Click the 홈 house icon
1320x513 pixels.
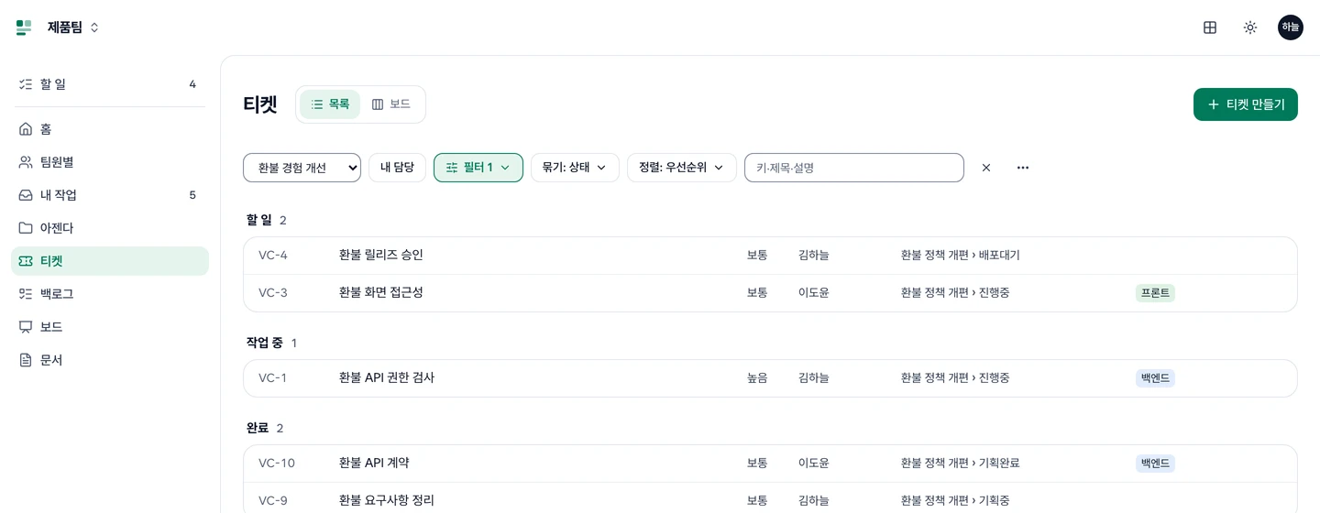[x=26, y=129]
